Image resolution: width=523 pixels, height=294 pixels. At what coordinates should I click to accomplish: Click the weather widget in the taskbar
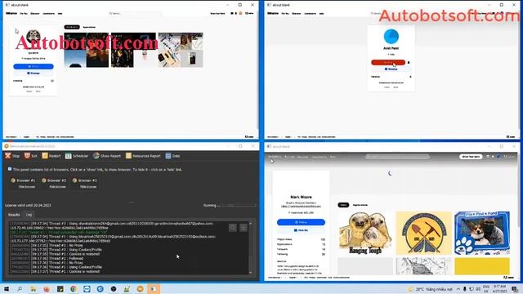(x=431, y=289)
